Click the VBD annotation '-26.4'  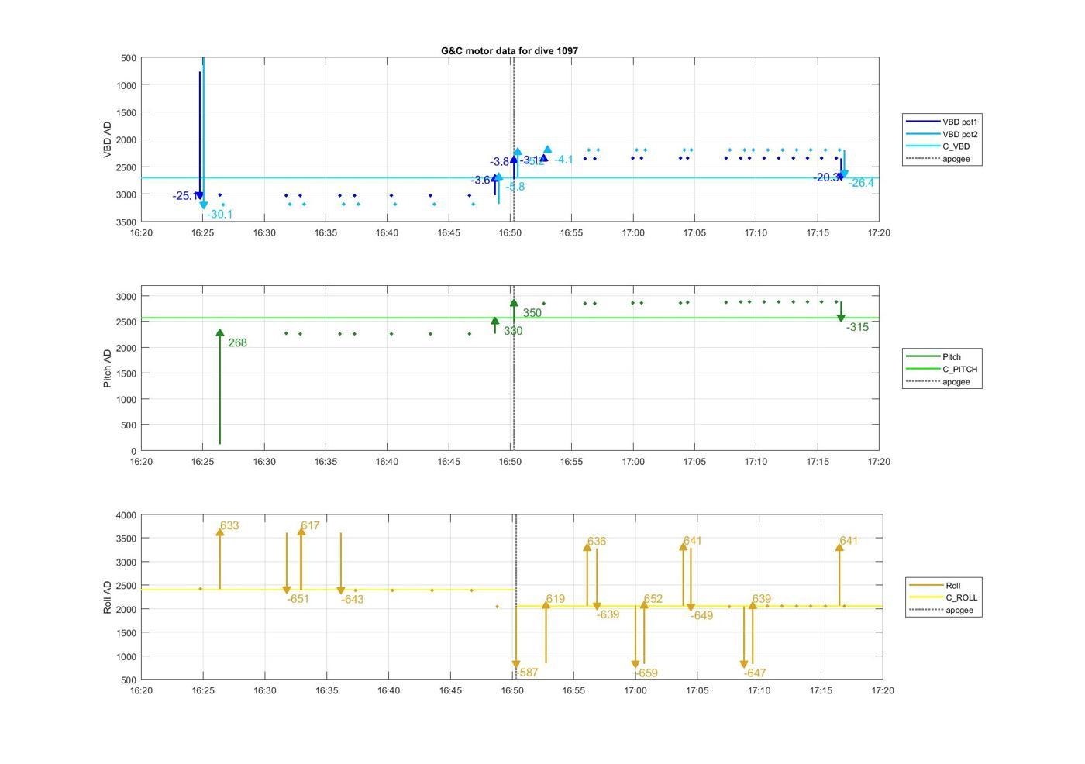(x=861, y=183)
